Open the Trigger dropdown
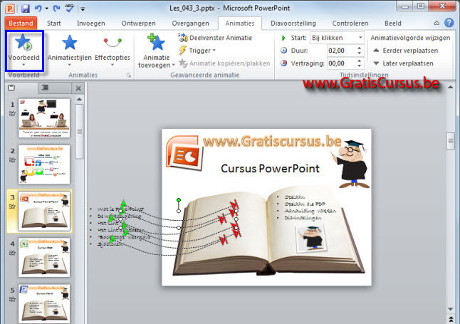The height and width of the screenshot is (324, 460). tap(197, 51)
